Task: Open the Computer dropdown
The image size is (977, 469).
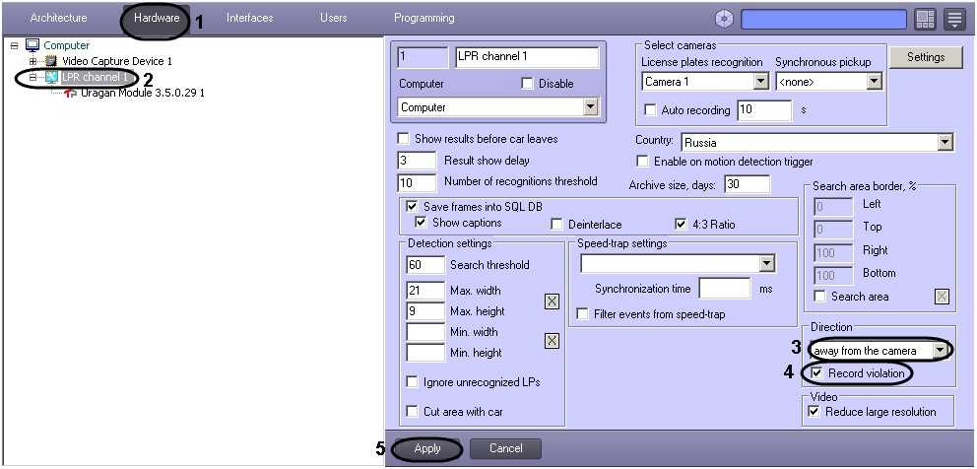Action: pos(591,107)
